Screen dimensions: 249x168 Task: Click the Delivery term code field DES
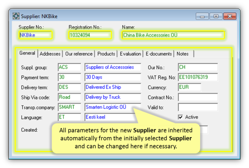(x=70, y=87)
